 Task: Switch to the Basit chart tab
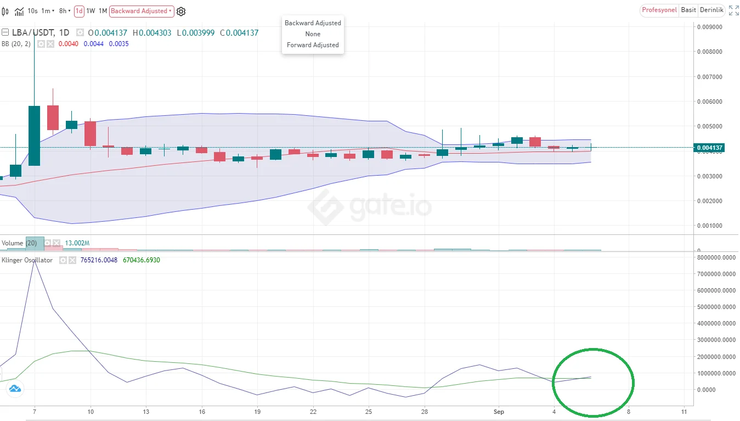[x=688, y=10]
